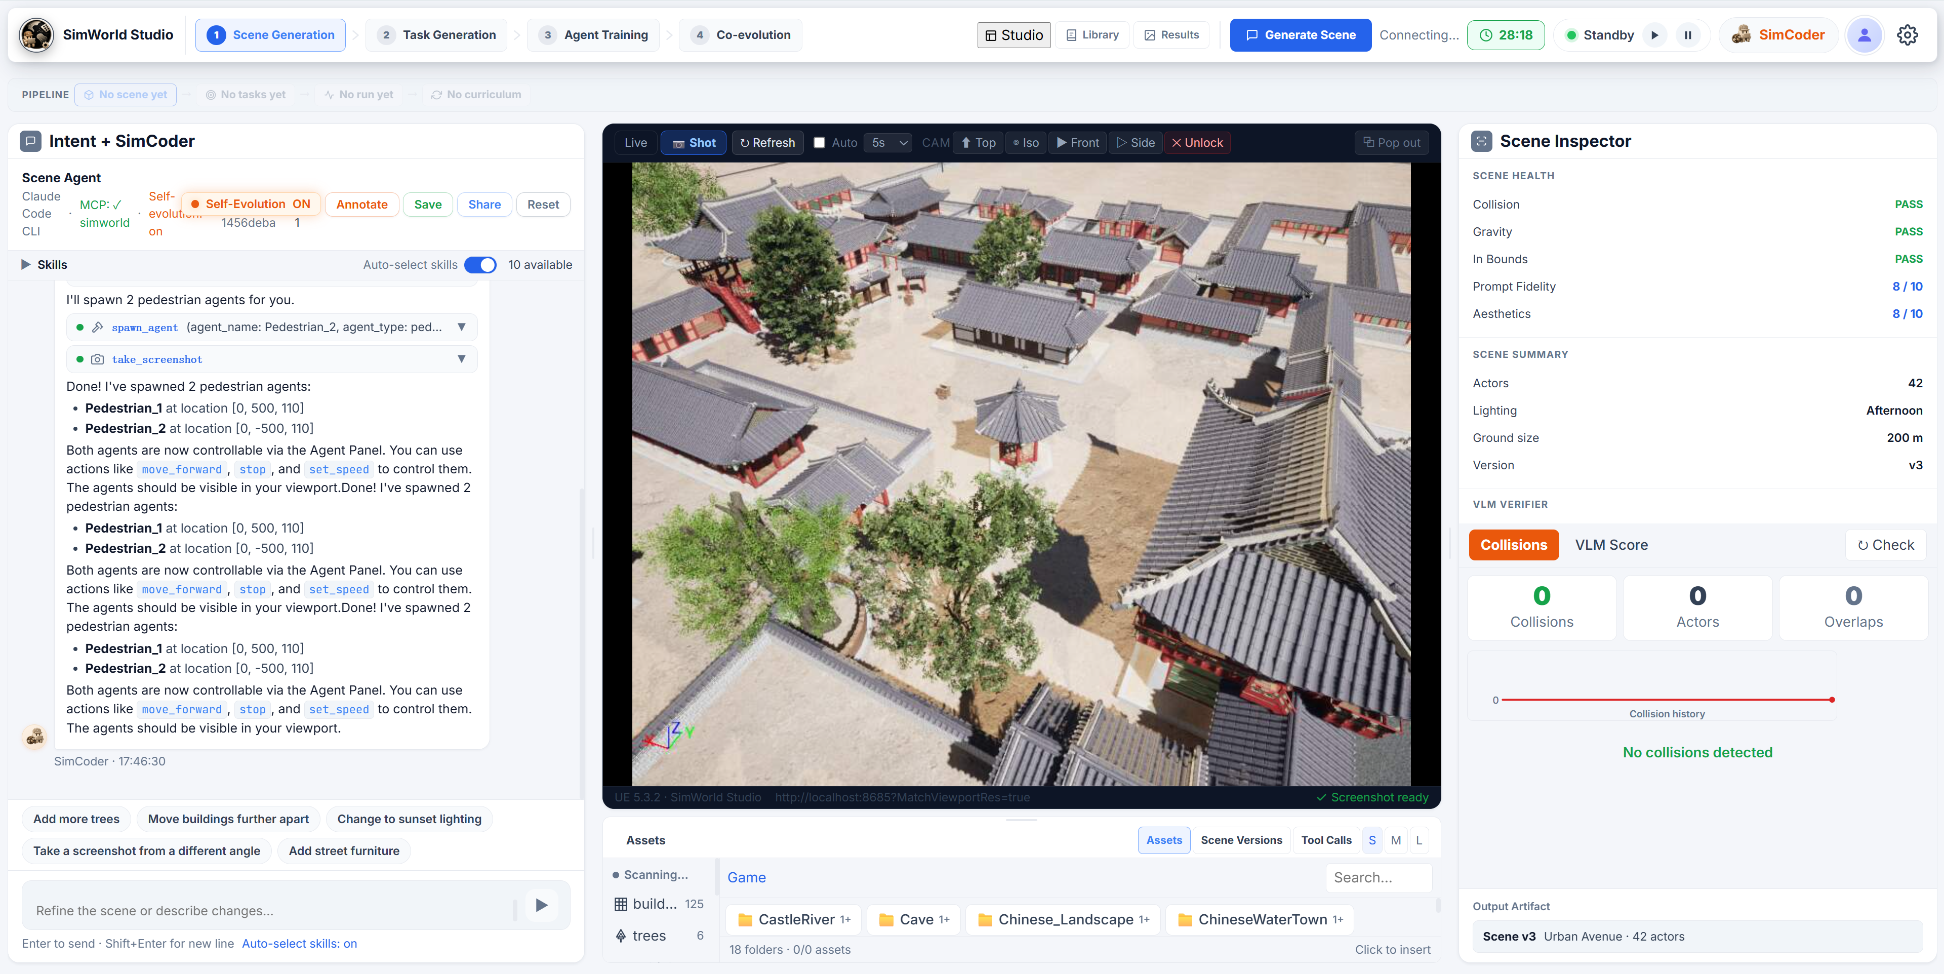Select asset size M
The image size is (1944, 974).
click(x=1395, y=840)
